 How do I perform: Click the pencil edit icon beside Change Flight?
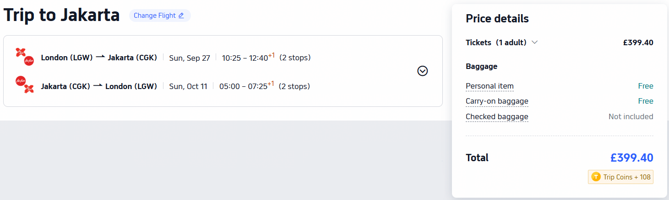click(x=181, y=16)
